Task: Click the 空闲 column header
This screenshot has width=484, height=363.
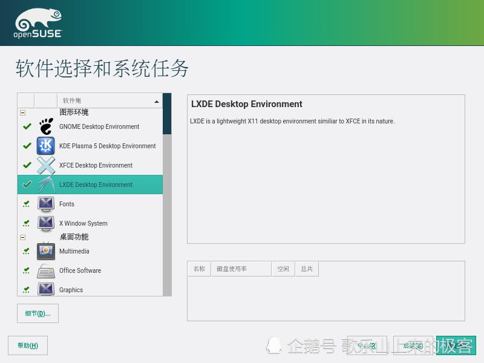Action: 283,269
